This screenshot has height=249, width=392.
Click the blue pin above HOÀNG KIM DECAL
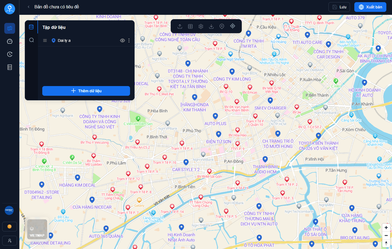point(78,178)
